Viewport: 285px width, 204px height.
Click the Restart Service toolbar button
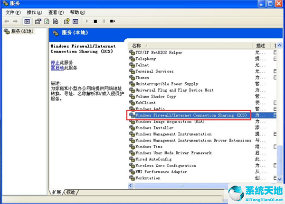tap(113, 21)
